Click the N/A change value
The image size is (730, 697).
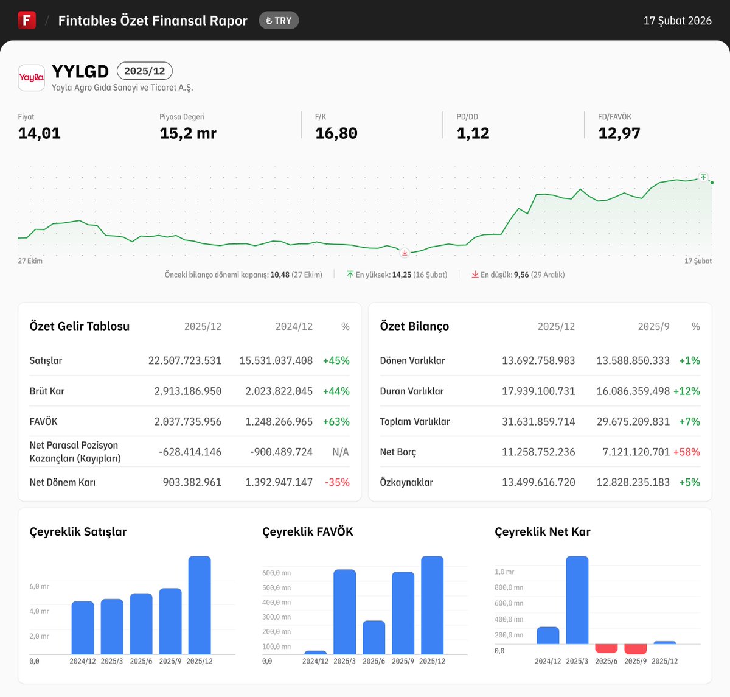coord(341,452)
